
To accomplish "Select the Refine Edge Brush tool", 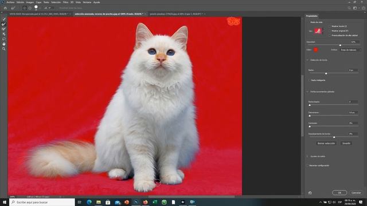I will (4, 24).
